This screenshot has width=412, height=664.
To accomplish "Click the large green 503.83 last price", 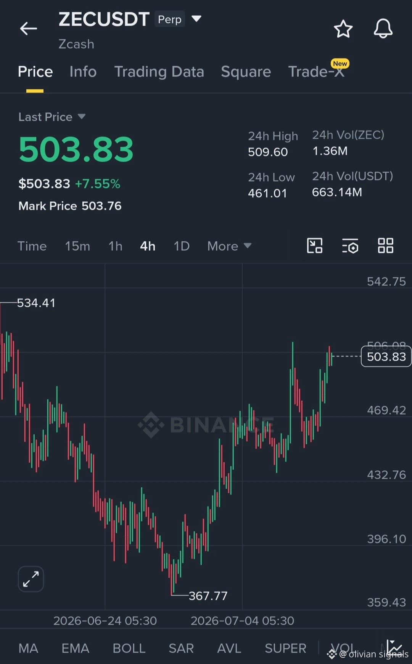I will point(76,150).
